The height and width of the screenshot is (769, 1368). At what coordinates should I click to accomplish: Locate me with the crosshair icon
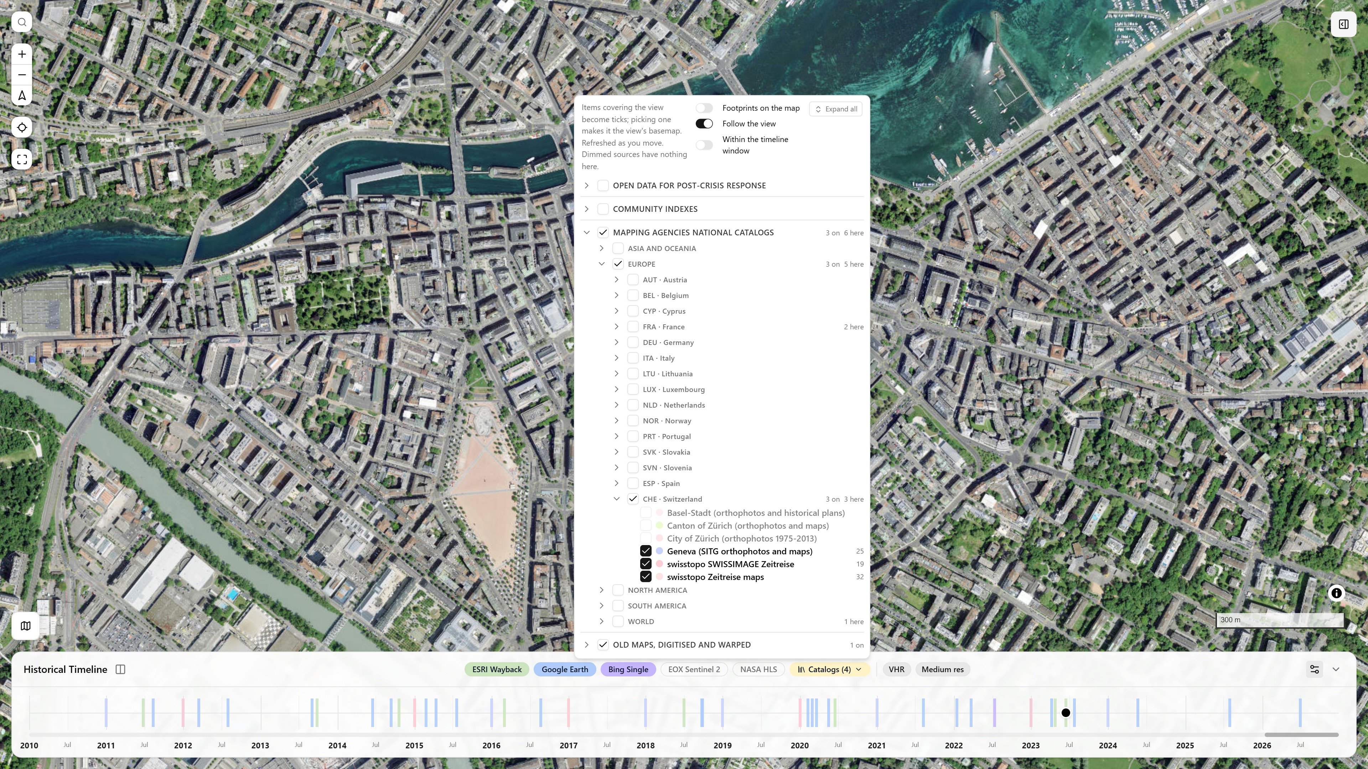click(x=22, y=127)
